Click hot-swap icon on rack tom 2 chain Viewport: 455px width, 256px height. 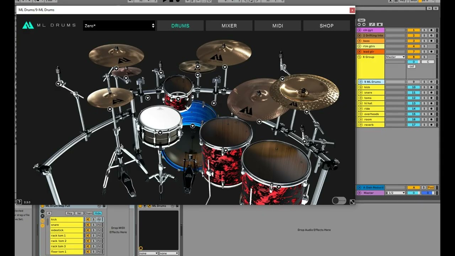click(x=99, y=241)
